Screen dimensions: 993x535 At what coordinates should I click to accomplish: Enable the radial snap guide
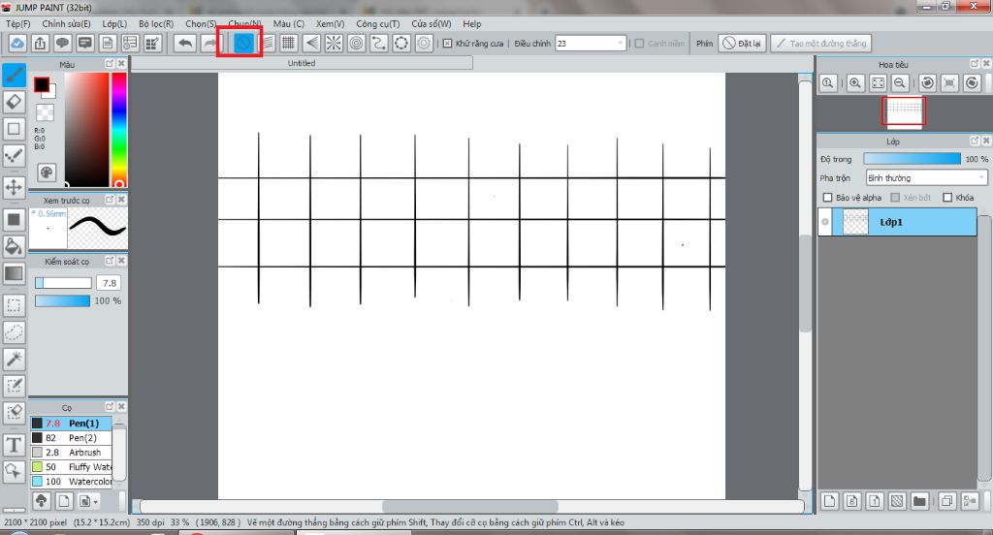pos(334,43)
